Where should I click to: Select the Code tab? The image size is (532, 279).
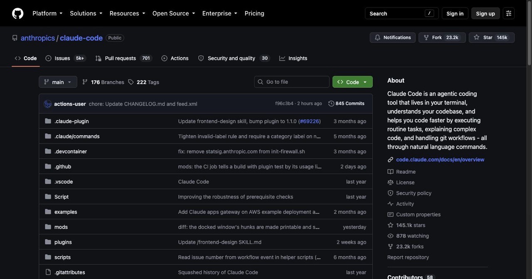[26, 58]
